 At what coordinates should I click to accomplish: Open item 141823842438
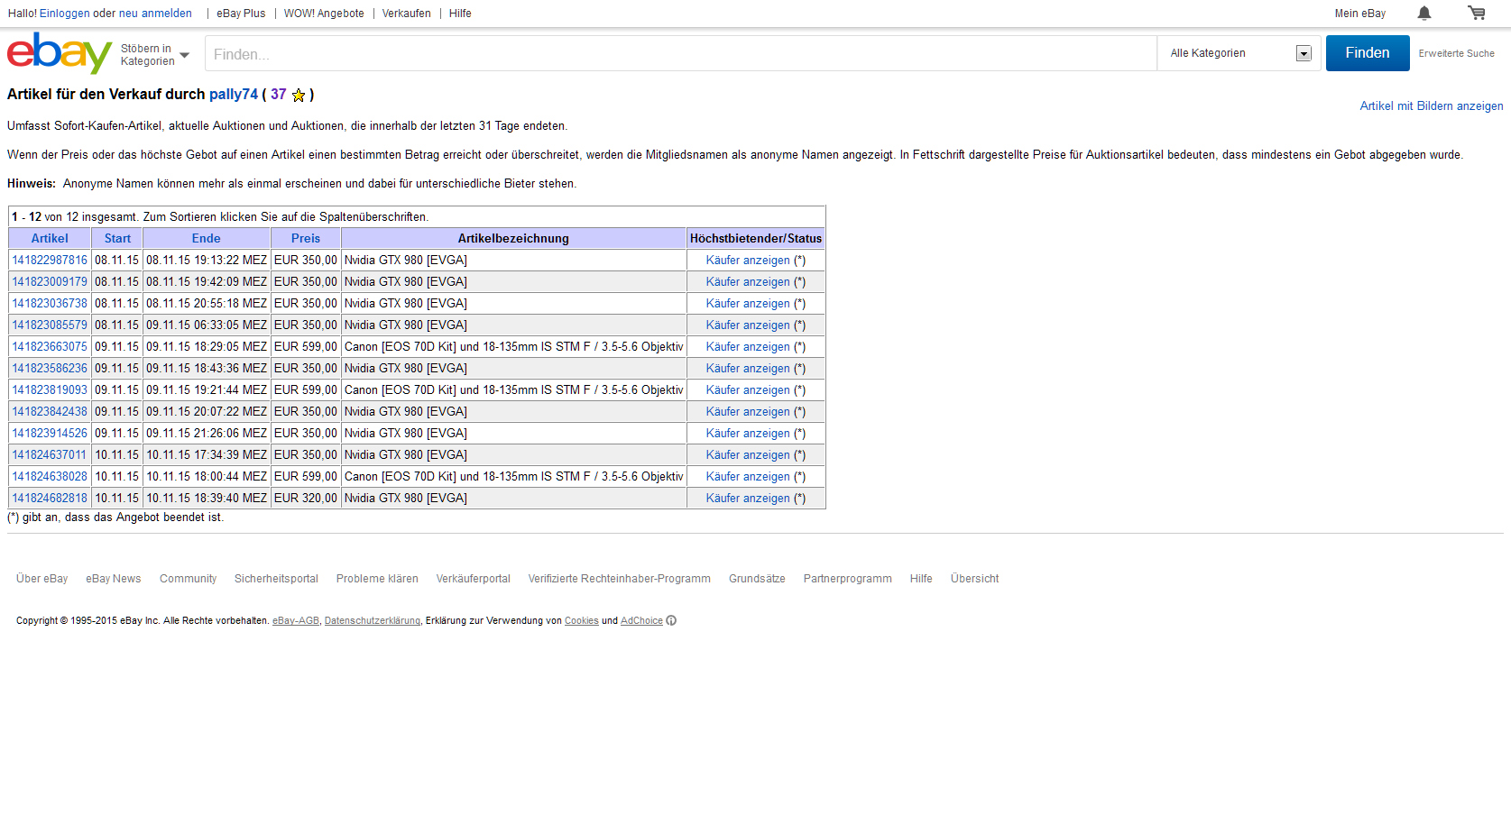(50, 412)
